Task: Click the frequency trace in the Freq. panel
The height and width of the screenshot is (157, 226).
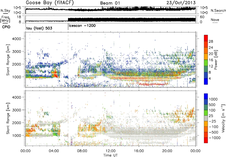Action: tap(110, 20)
